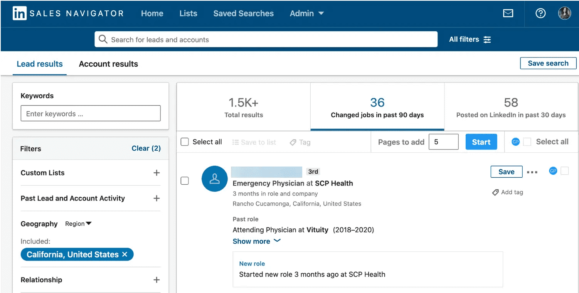Click the three-dot more actions icon
Viewport: 579px width, 293px height.
[532, 172]
